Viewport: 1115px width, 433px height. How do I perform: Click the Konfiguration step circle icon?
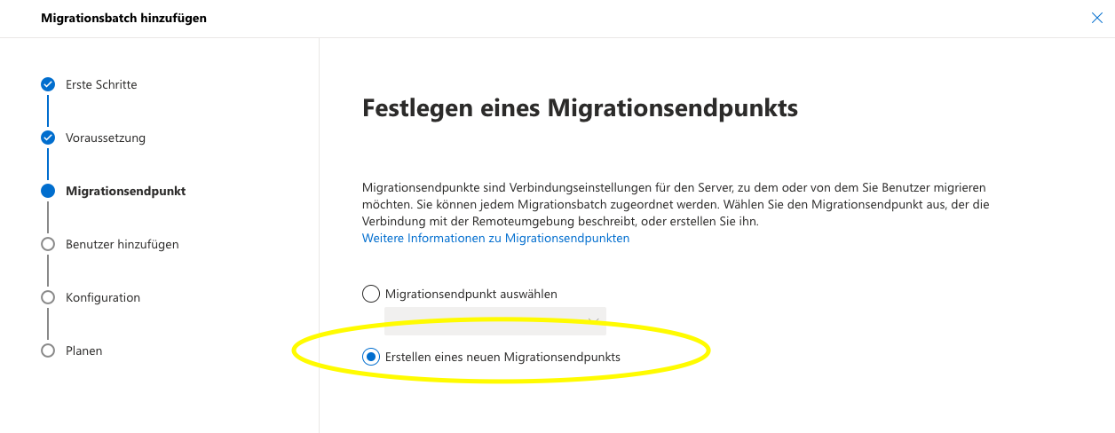[48, 297]
